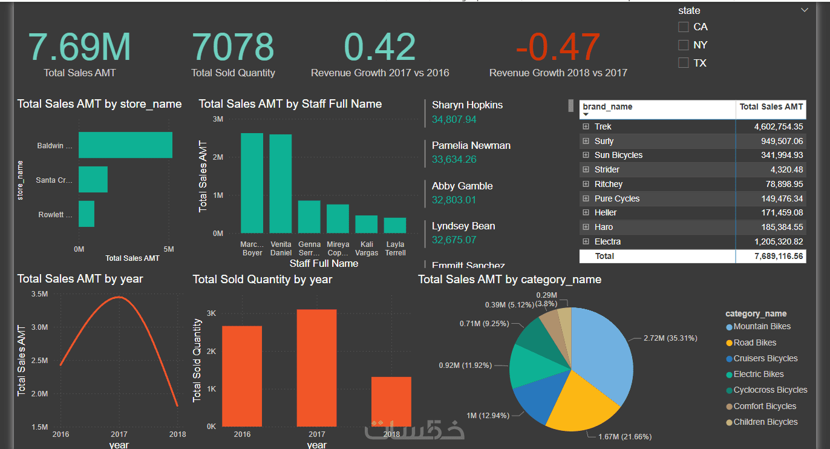The image size is (830, 449).
Task: Expand the Pure Cycles row
Action: (586, 198)
